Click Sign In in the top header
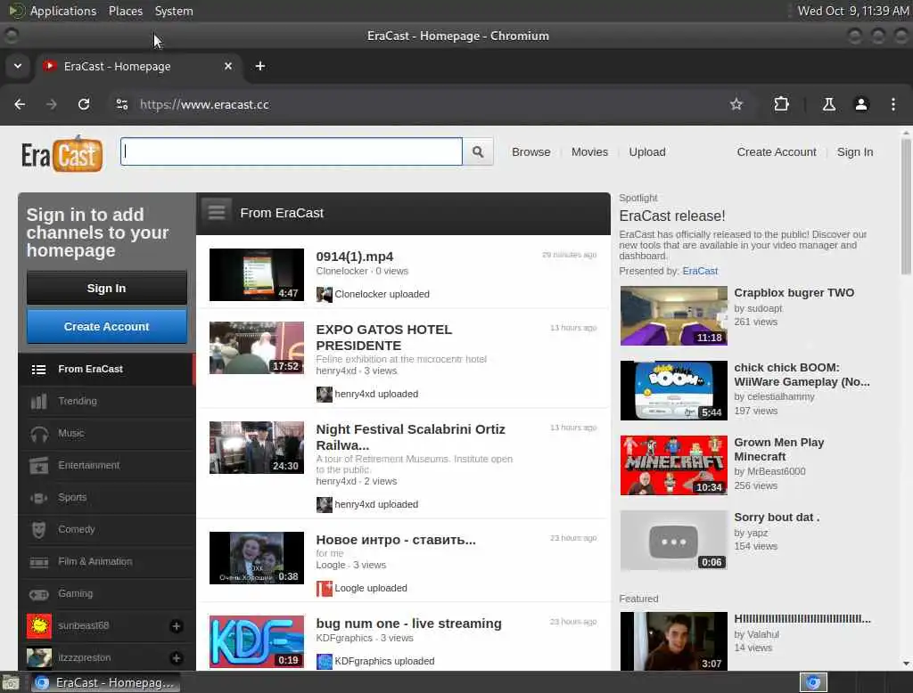Viewport: 913px width, 693px height. (855, 151)
